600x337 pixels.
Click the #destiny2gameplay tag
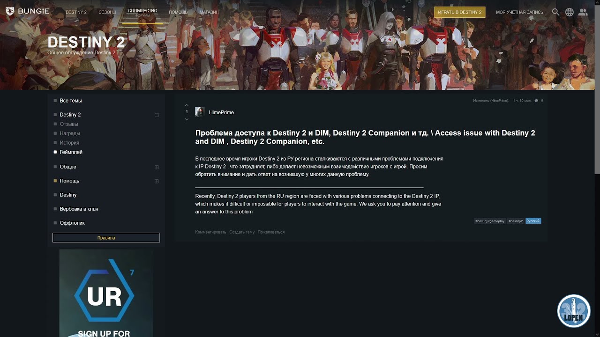(490, 221)
